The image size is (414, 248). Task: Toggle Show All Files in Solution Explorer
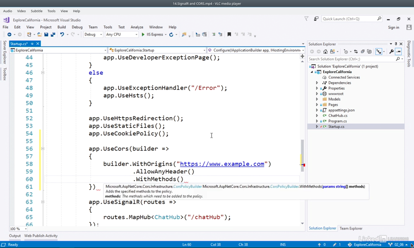pos(369,51)
